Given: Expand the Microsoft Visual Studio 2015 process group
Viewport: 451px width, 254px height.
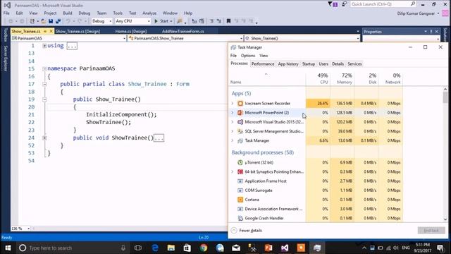Looking at the screenshot, I should [233, 122].
